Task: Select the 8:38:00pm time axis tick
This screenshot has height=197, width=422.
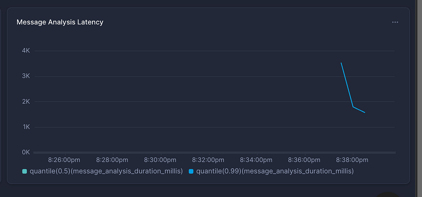Action: click(x=352, y=160)
